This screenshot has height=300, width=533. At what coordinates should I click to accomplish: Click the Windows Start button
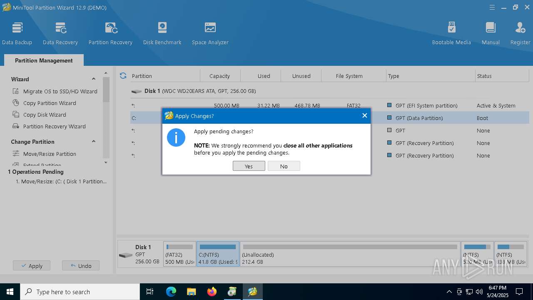10,292
